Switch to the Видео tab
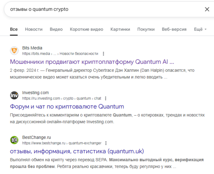The image size is (214, 174). pos(56,29)
